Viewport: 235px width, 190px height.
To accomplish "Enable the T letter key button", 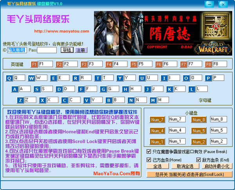I will point(98,78).
